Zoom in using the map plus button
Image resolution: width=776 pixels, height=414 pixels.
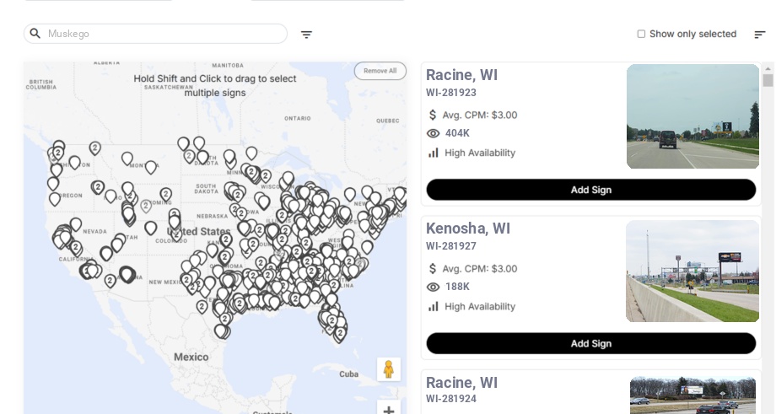(x=389, y=409)
